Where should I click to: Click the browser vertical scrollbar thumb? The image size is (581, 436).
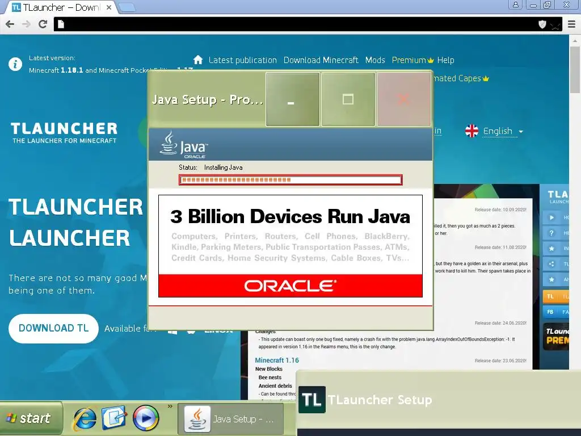(x=575, y=70)
